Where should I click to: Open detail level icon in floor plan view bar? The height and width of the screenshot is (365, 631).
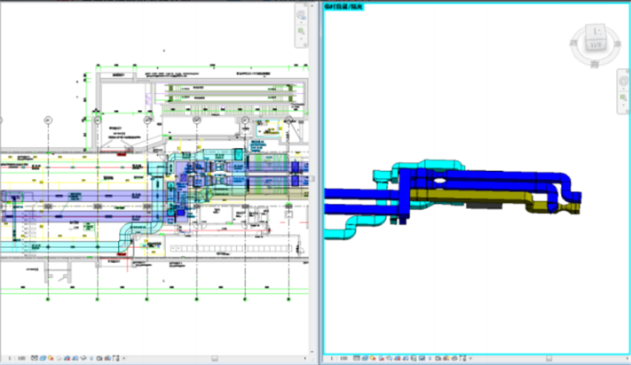pos(34,359)
